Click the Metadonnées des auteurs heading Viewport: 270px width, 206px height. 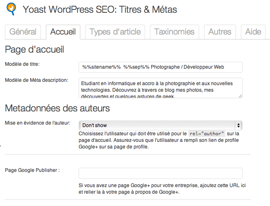coord(57,109)
